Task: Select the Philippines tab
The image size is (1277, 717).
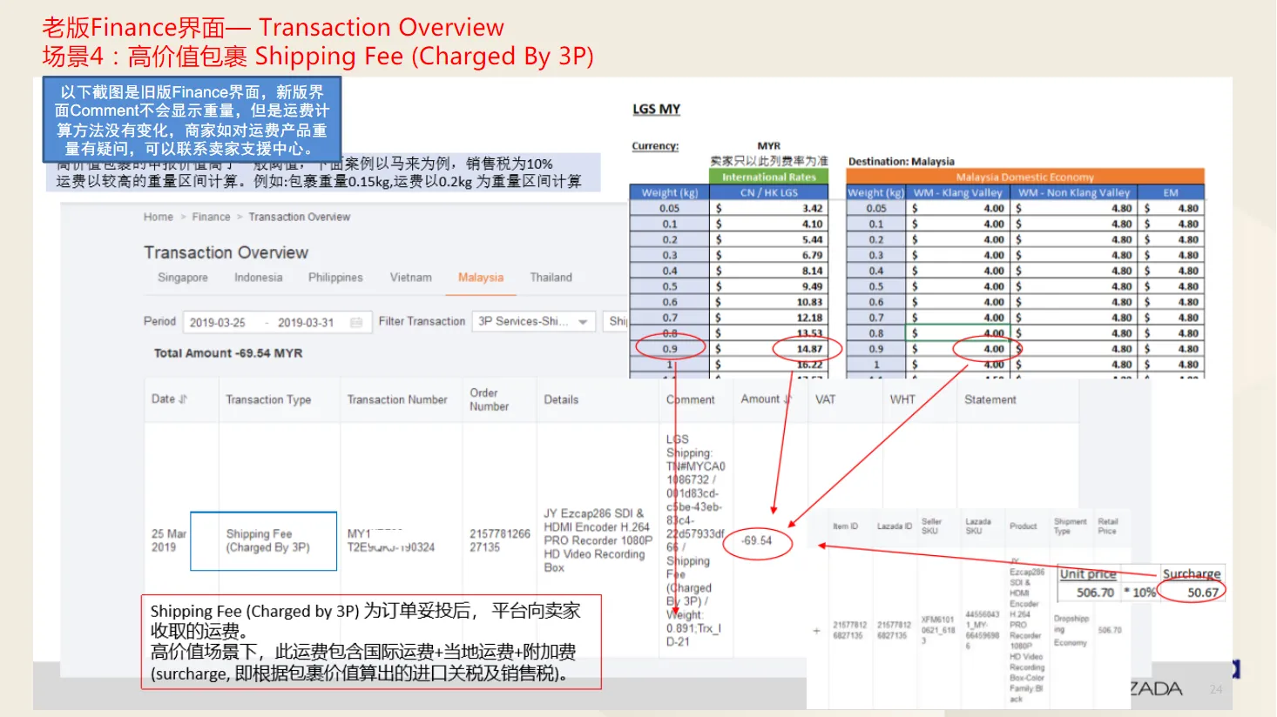Action: tap(335, 277)
